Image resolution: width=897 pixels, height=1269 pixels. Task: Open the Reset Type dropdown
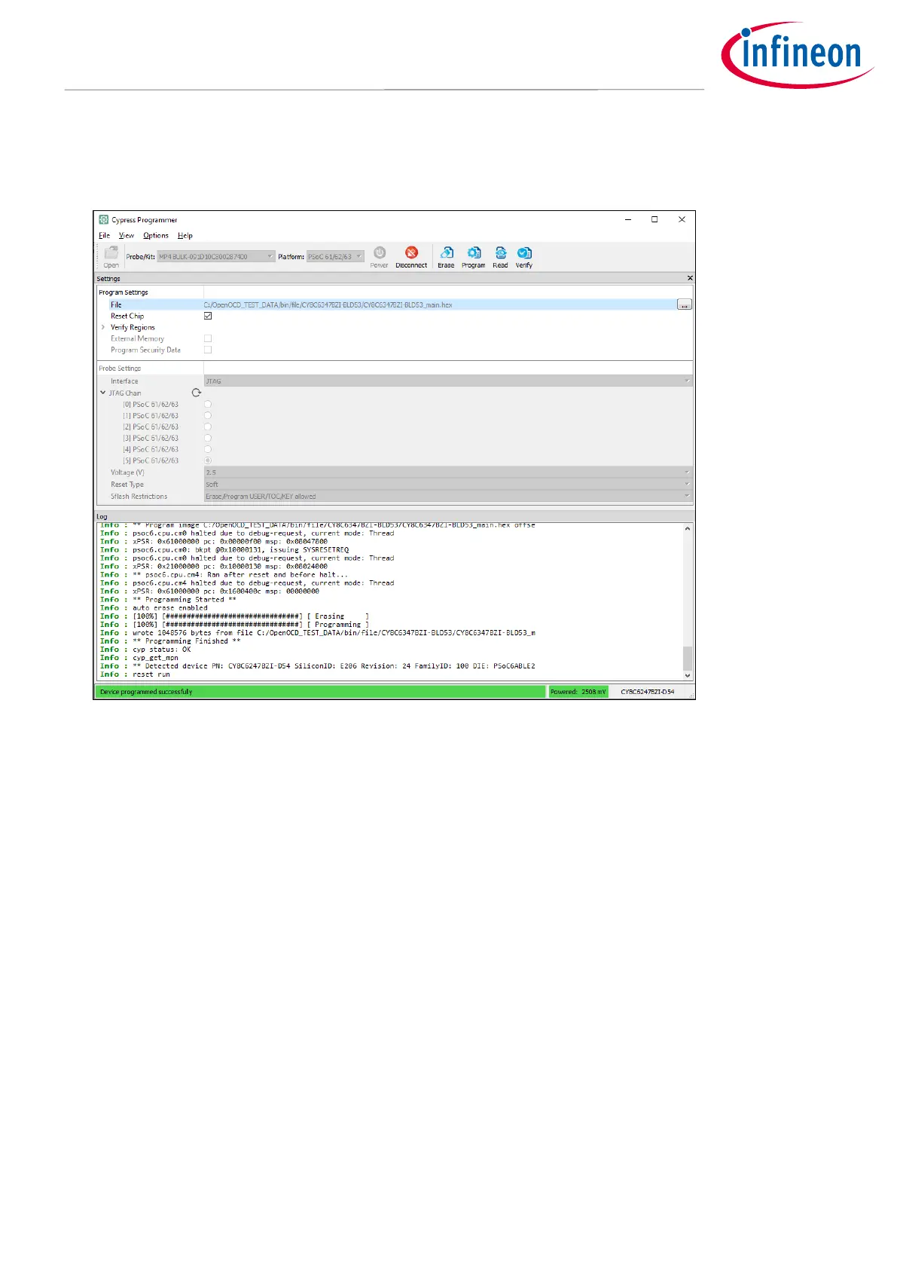pyautogui.click(x=447, y=485)
